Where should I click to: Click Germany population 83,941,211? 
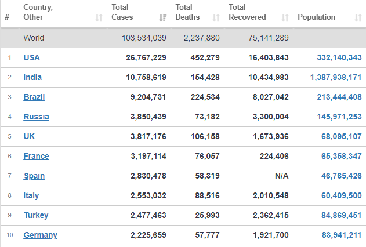[342, 235]
